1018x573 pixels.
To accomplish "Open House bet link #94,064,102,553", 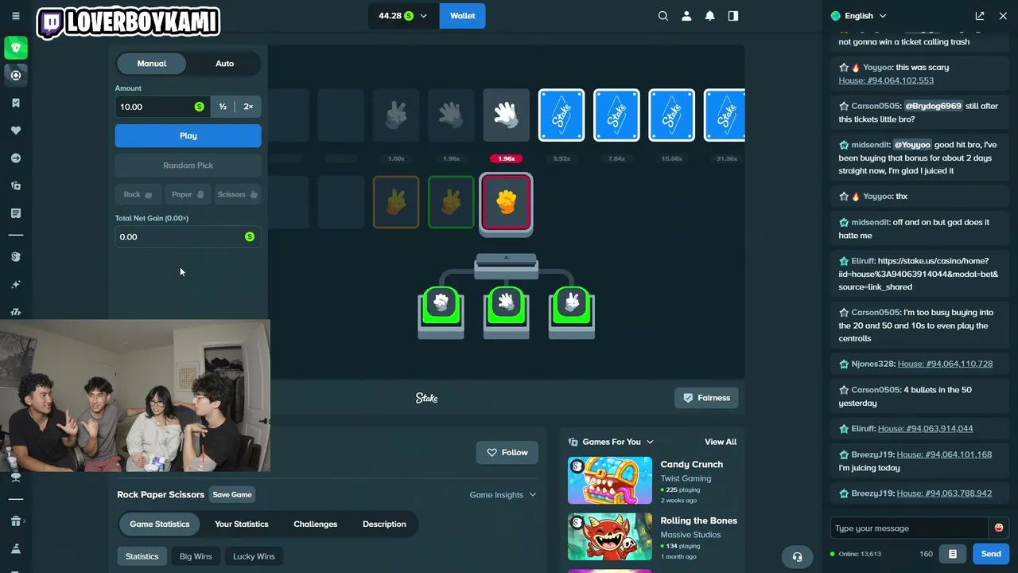I will [886, 80].
